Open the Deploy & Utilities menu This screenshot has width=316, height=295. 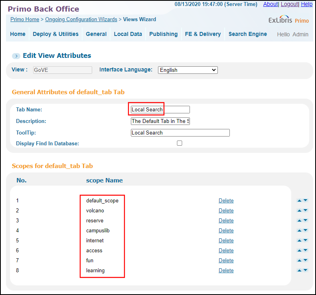[x=55, y=34]
